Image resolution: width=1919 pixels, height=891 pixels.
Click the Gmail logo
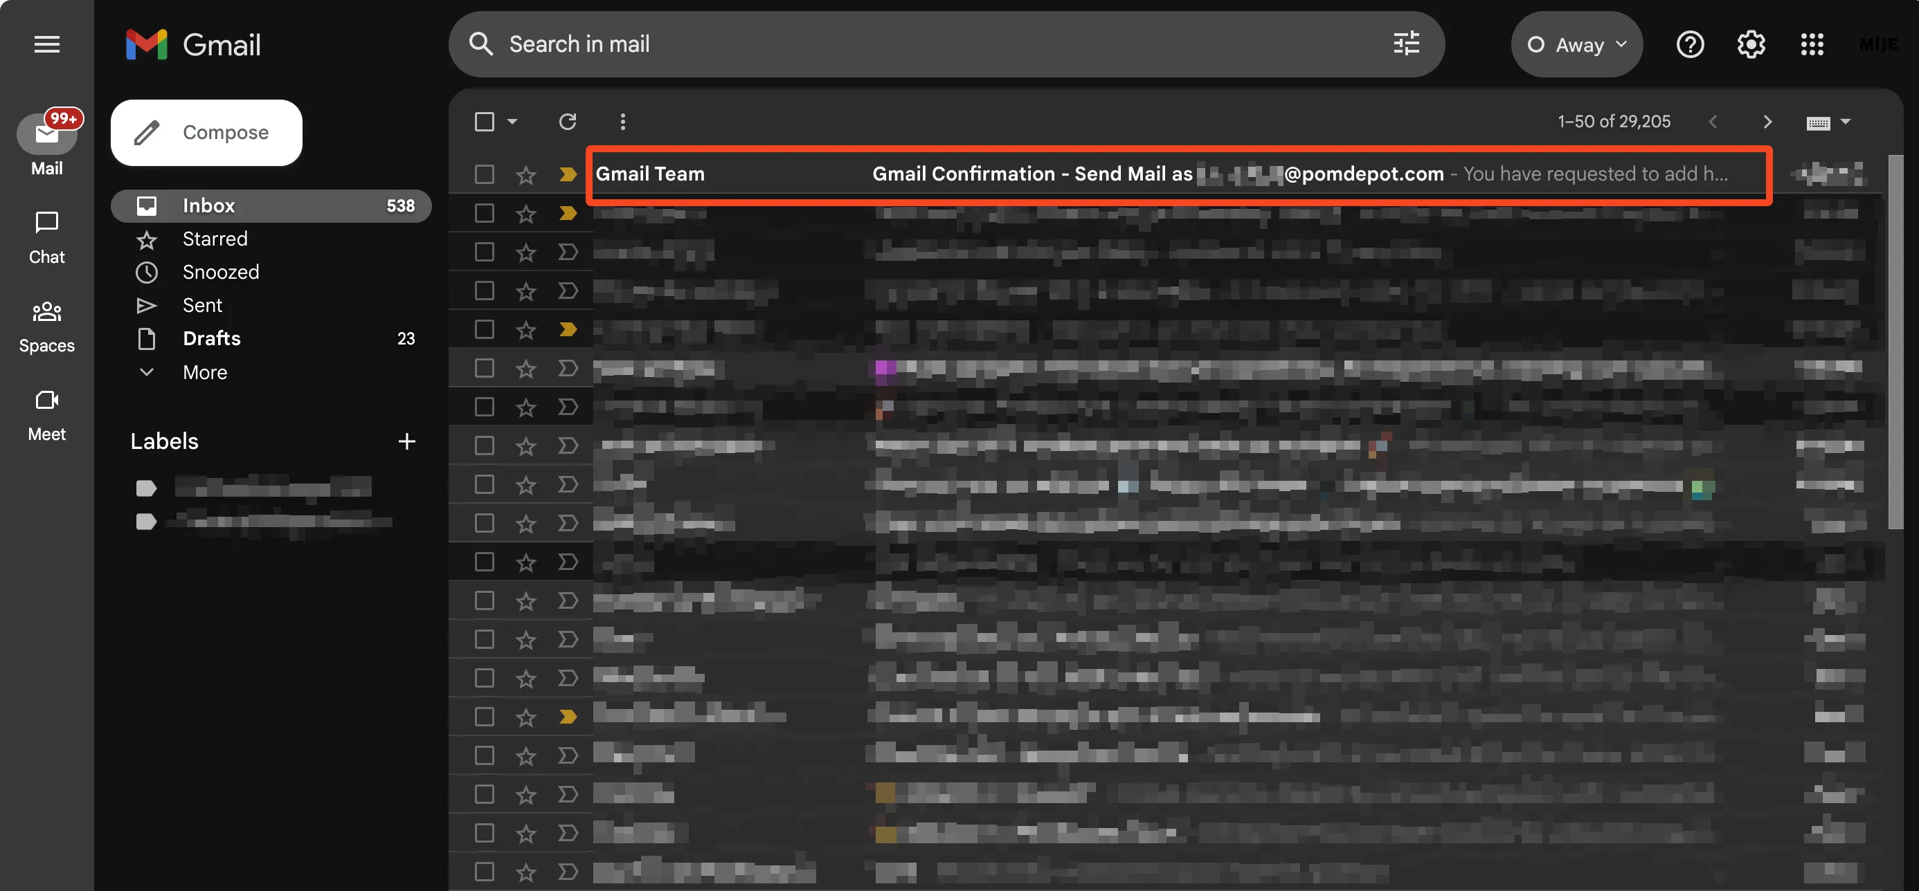click(x=193, y=45)
